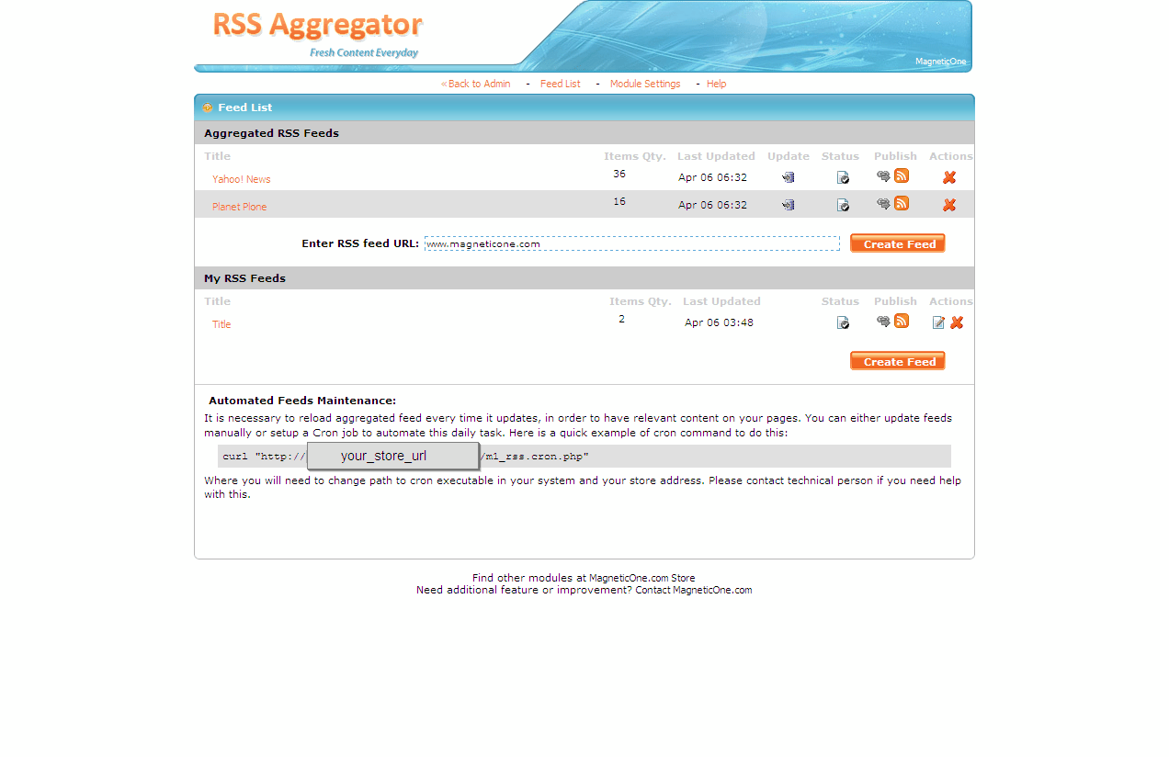Screen dimensions: 1169x757
Task: Edit the Title feed
Action: click(938, 322)
